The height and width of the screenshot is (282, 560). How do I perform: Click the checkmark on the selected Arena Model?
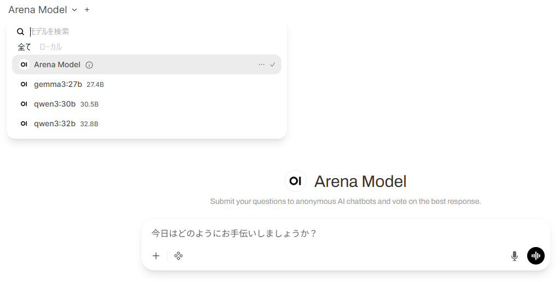[273, 64]
